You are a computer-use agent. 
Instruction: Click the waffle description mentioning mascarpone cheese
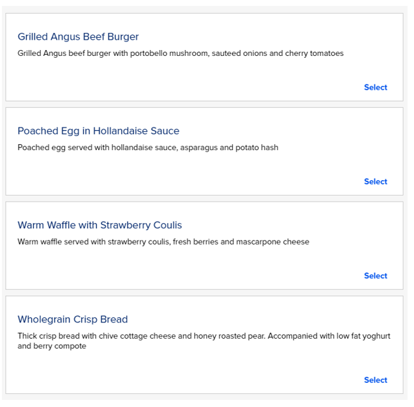click(163, 242)
